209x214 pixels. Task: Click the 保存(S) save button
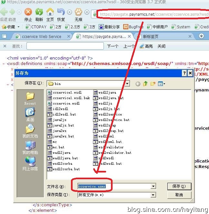[x=179, y=186]
